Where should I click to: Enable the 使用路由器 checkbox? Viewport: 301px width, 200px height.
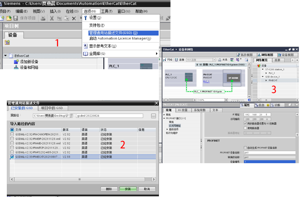(x=245, y=128)
